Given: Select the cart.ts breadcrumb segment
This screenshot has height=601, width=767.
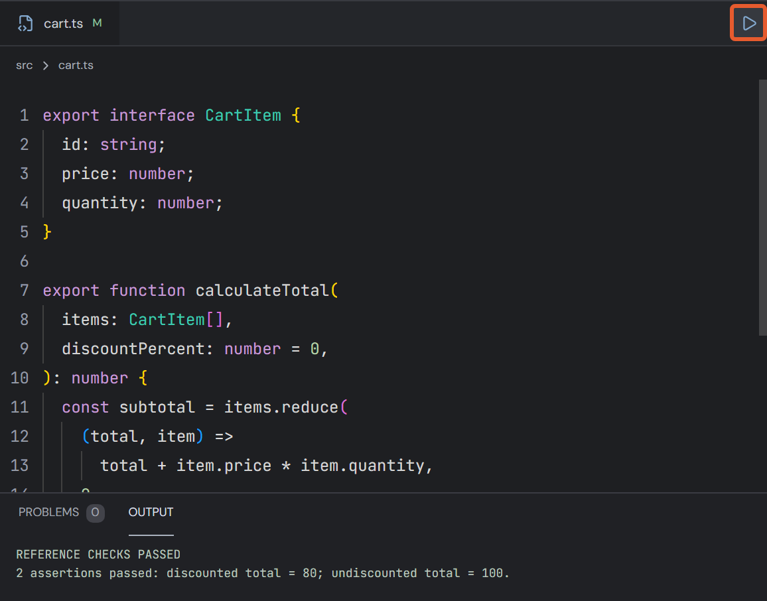Looking at the screenshot, I should pos(76,66).
